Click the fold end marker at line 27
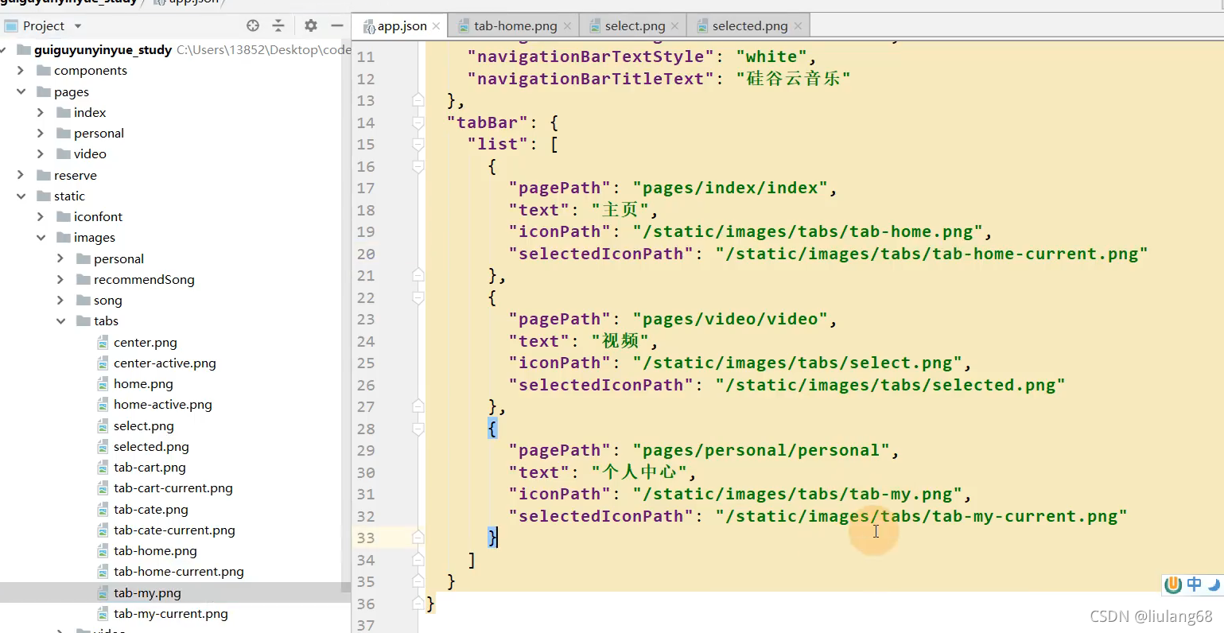Viewport: 1224px width, 633px height. pyautogui.click(x=418, y=406)
